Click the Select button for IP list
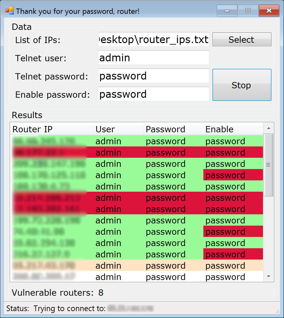The width and height of the screenshot is (284, 318). [x=242, y=40]
